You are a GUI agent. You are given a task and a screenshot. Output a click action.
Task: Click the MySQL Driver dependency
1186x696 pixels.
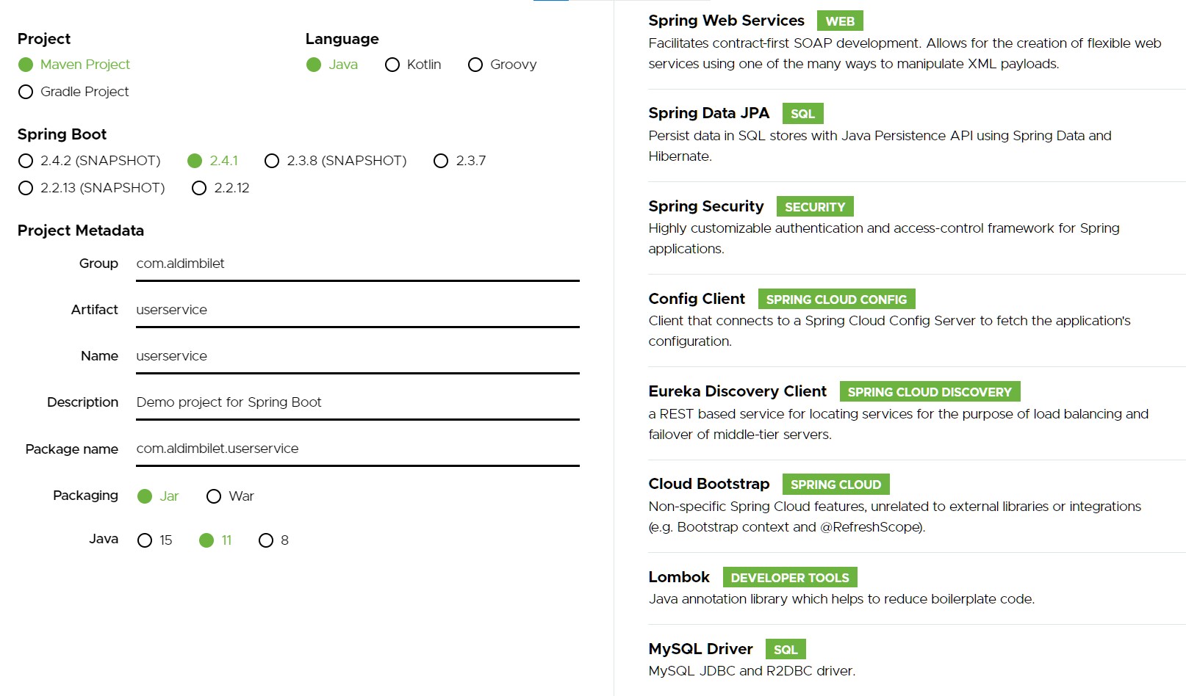(x=916, y=660)
